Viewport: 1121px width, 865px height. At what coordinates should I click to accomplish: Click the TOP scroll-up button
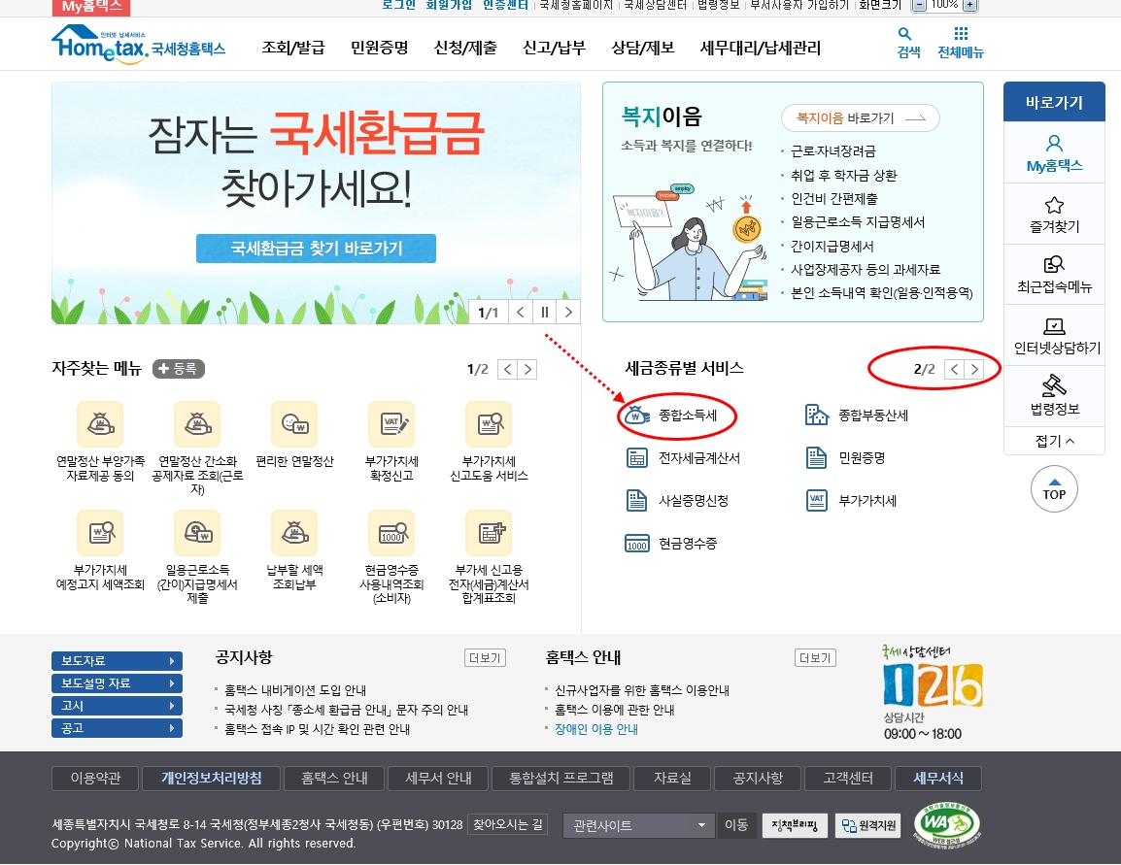pyautogui.click(x=1054, y=489)
